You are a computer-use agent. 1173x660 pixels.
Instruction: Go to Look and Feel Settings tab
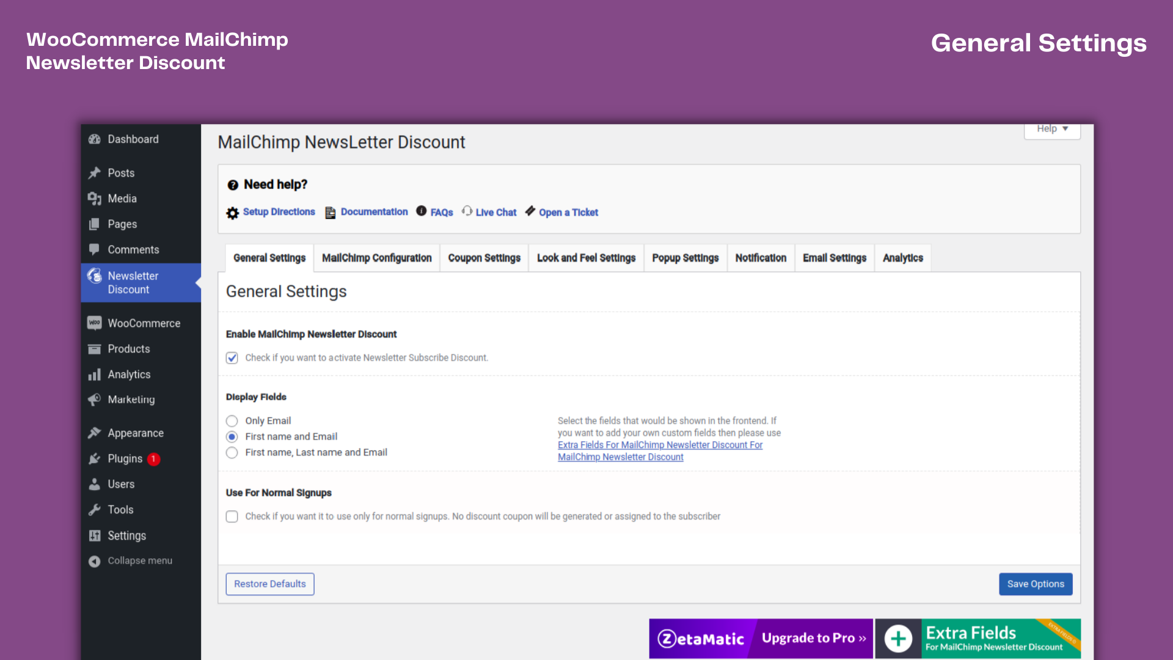586,258
